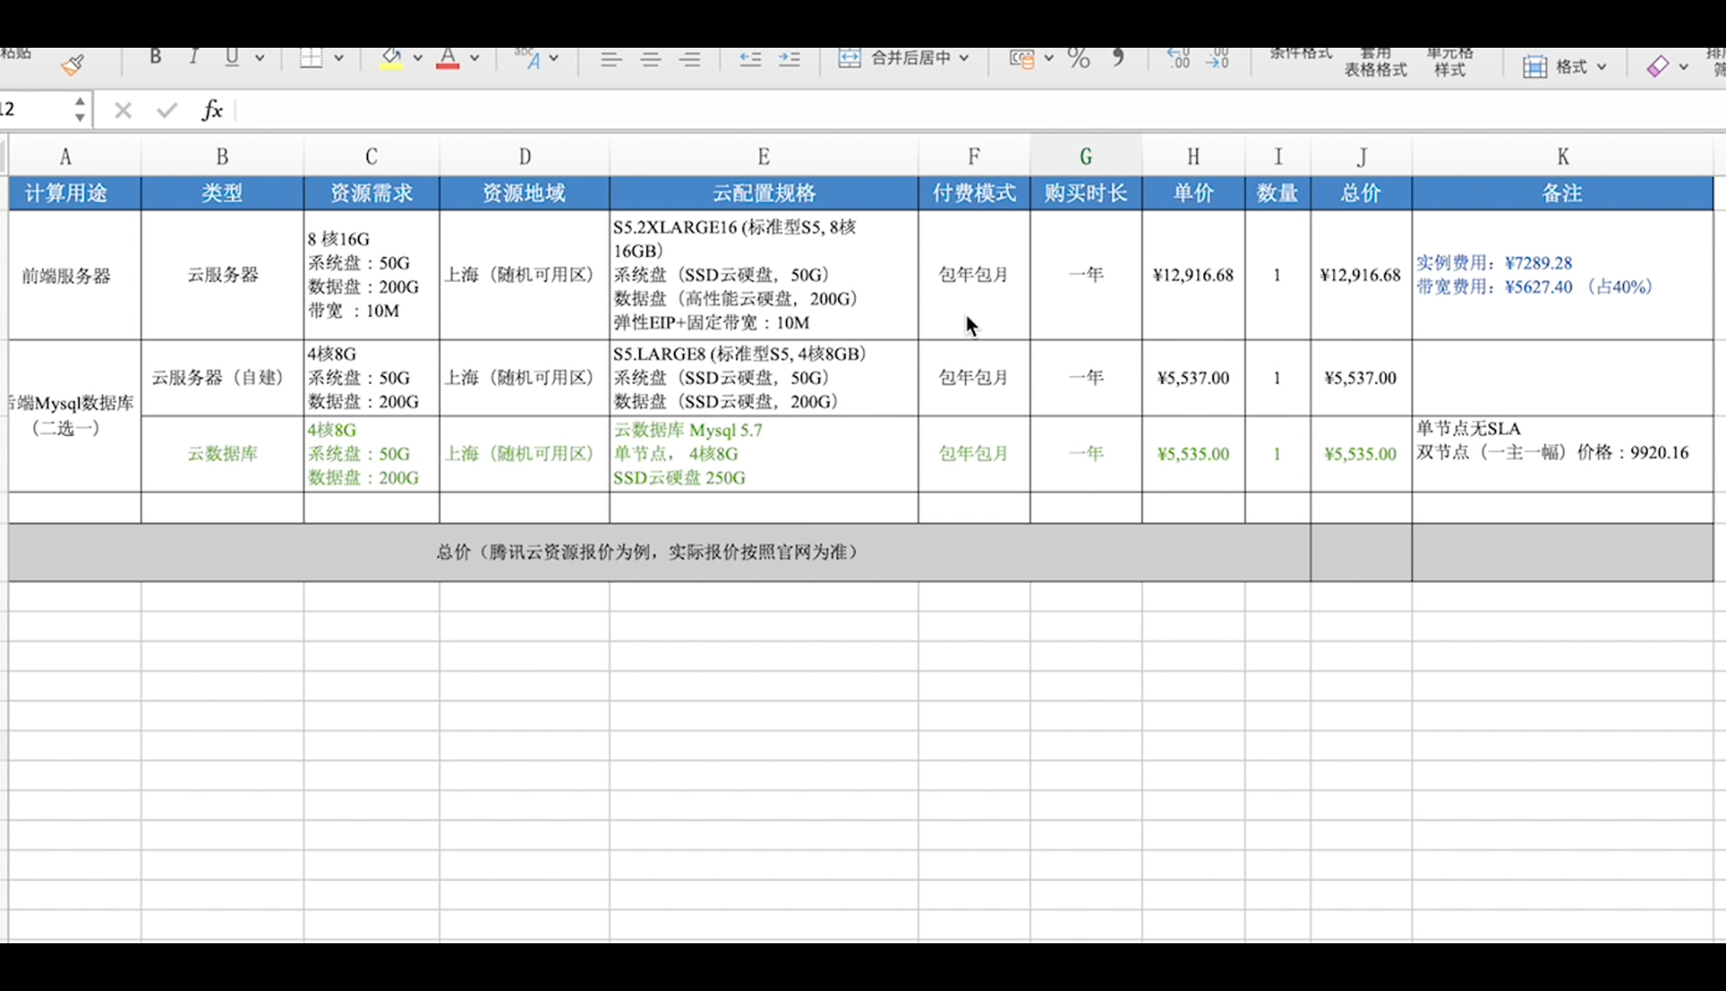Increase the indent
The width and height of the screenshot is (1726, 991).
coord(790,59)
